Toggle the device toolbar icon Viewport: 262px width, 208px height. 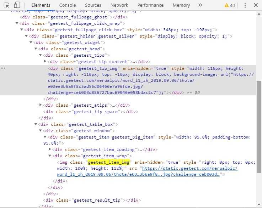17,5
